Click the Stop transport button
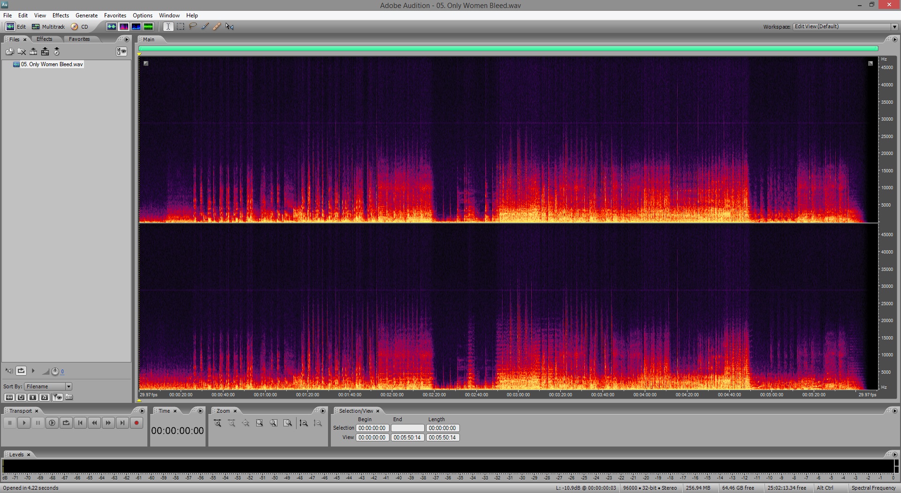This screenshot has width=901, height=493. 9,423
